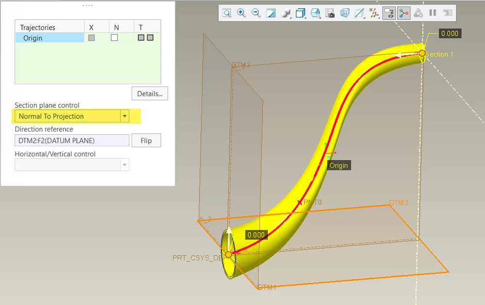Activate the Zoom In tool
This screenshot has width=485, height=305.
(241, 13)
